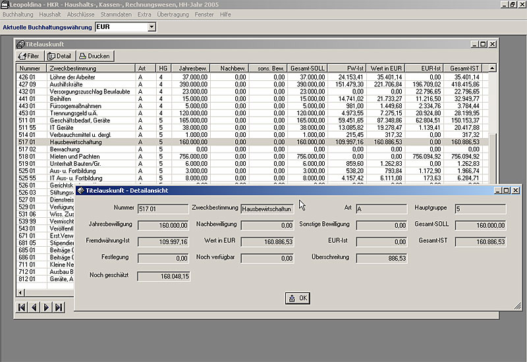527x362 pixels.
Task: Click the Wert in EUR detail field
Action: coord(267,242)
